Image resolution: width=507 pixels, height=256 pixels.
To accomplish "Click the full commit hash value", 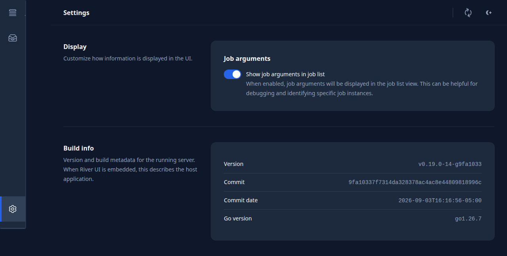I will (x=415, y=182).
